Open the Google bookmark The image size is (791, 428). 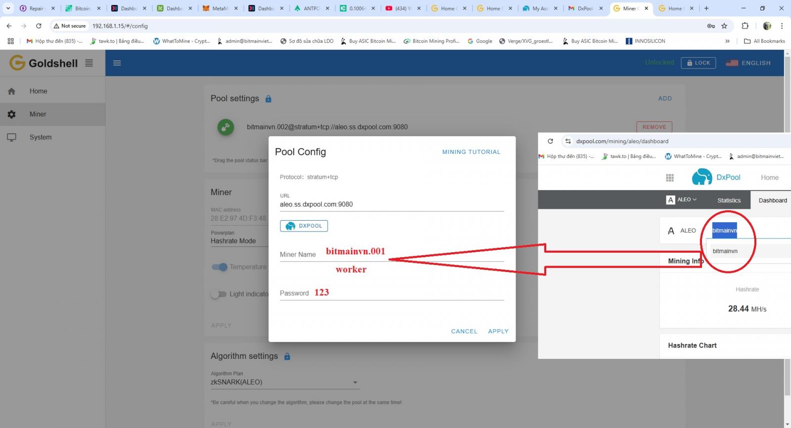(480, 41)
